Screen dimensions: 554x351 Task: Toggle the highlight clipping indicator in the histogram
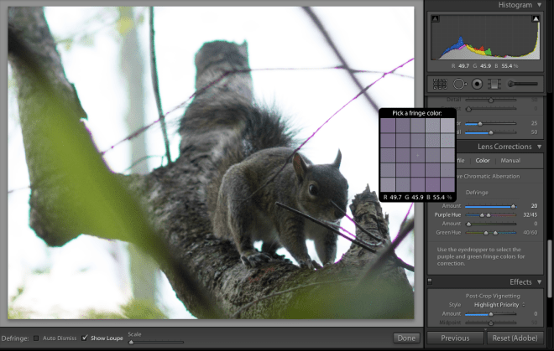[536, 18]
